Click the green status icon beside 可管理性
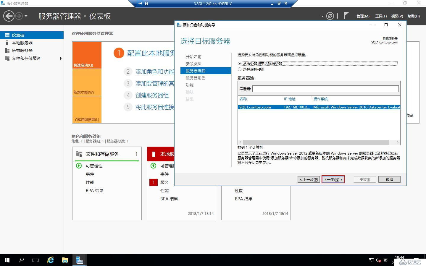The image size is (426, 266). pos(79,166)
